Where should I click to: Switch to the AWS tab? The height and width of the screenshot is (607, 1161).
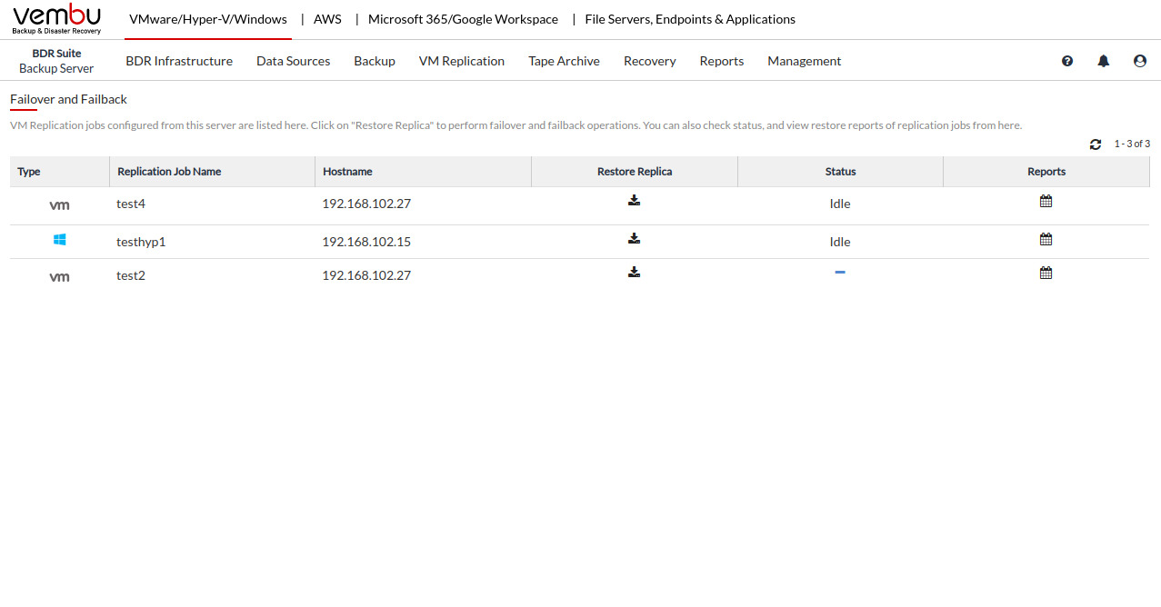tap(327, 19)
